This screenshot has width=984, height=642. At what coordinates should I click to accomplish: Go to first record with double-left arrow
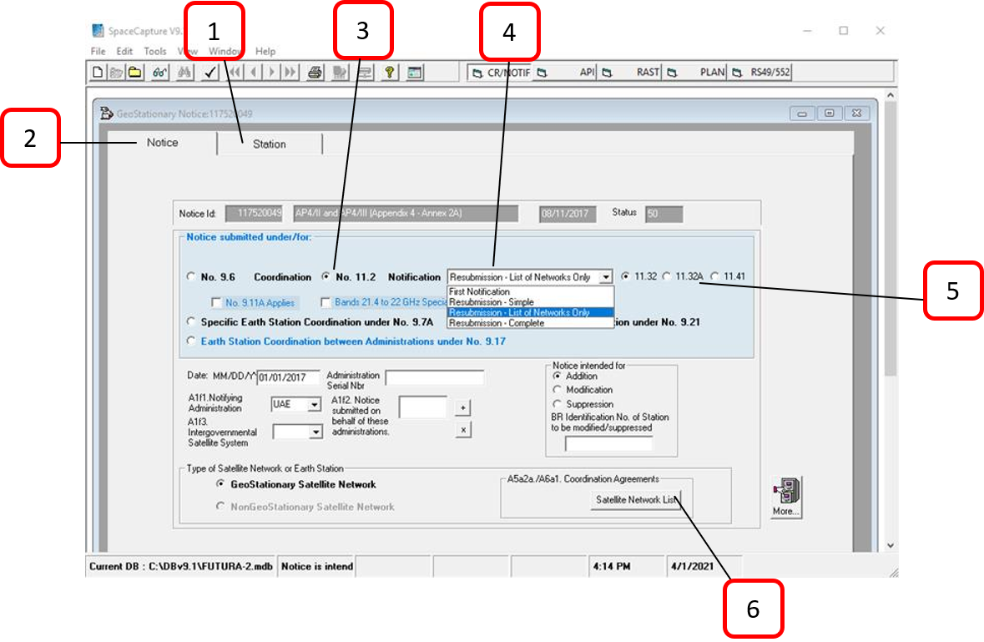(235, 72)
